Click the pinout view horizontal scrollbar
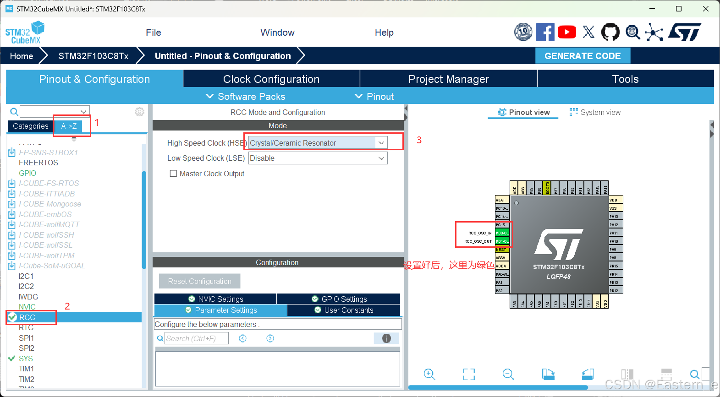 point(498,387)
